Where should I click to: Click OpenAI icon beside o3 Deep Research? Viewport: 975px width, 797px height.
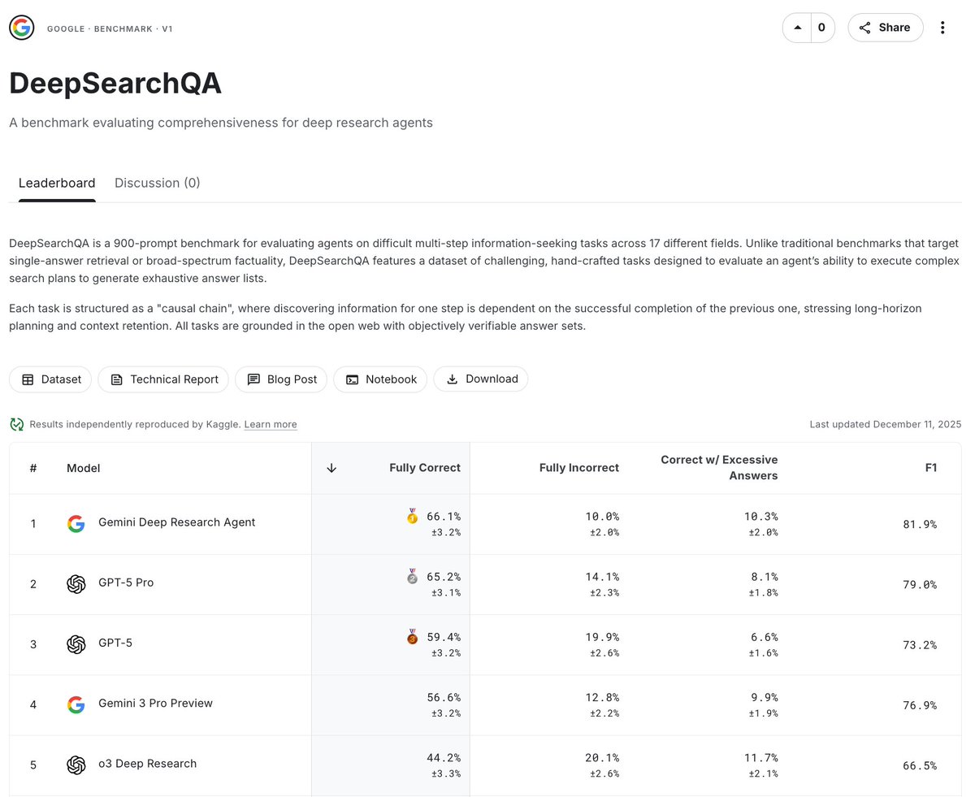point(76,765)
